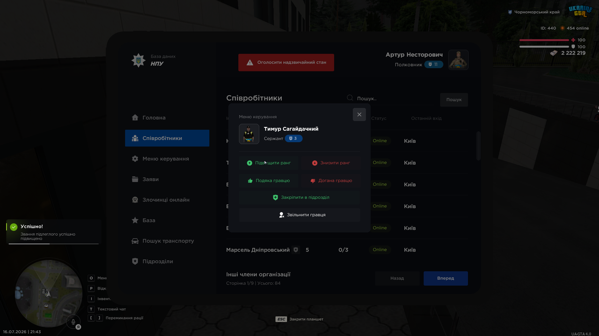Issue Догана гравцю reprimand
This screenshot has height=336, width=599.
[x=331, y=181]
